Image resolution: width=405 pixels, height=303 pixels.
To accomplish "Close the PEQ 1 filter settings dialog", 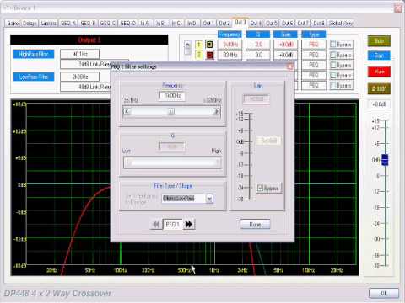I will point(289,66).
